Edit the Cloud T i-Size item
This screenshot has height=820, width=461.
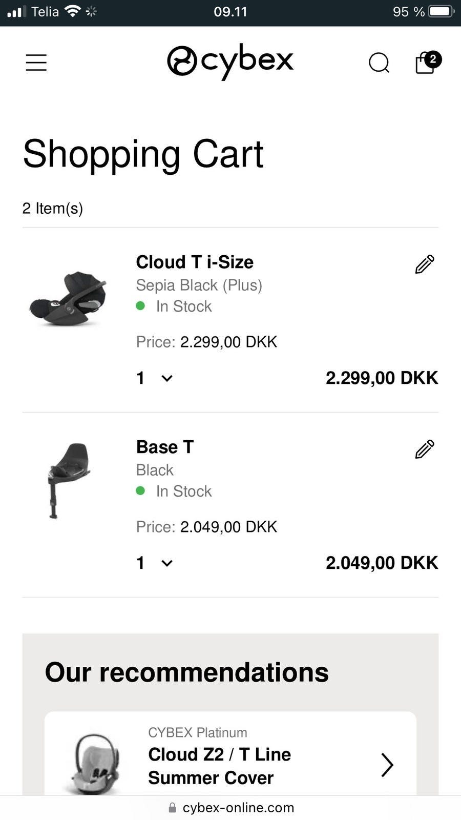[x=425, y=264]
